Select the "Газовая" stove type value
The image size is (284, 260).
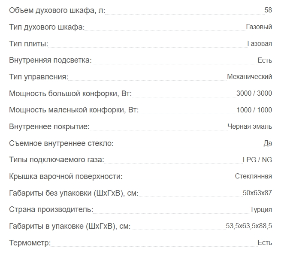coord(260,44)
